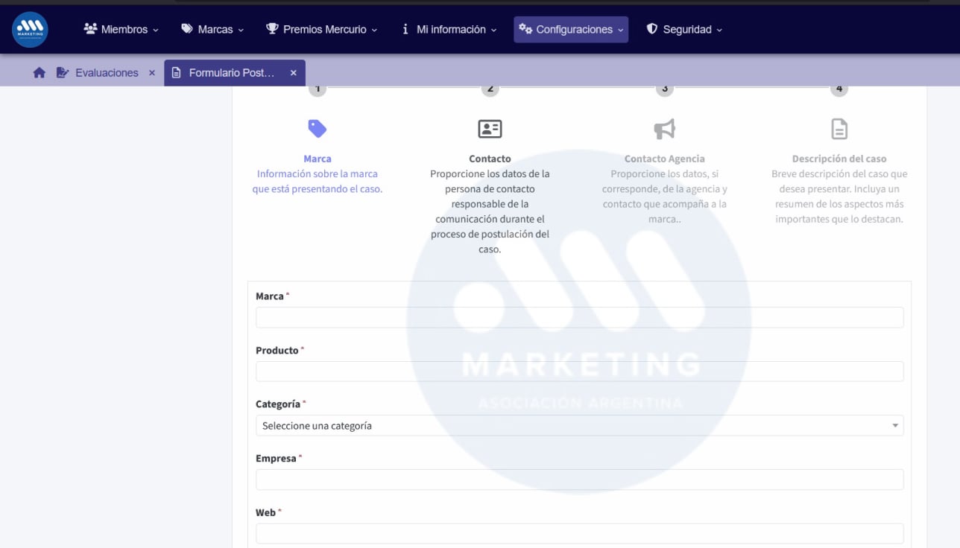Open the Categoría selection dropdown
Viewport: 960px width, 548px height.
tap(894, 425)
